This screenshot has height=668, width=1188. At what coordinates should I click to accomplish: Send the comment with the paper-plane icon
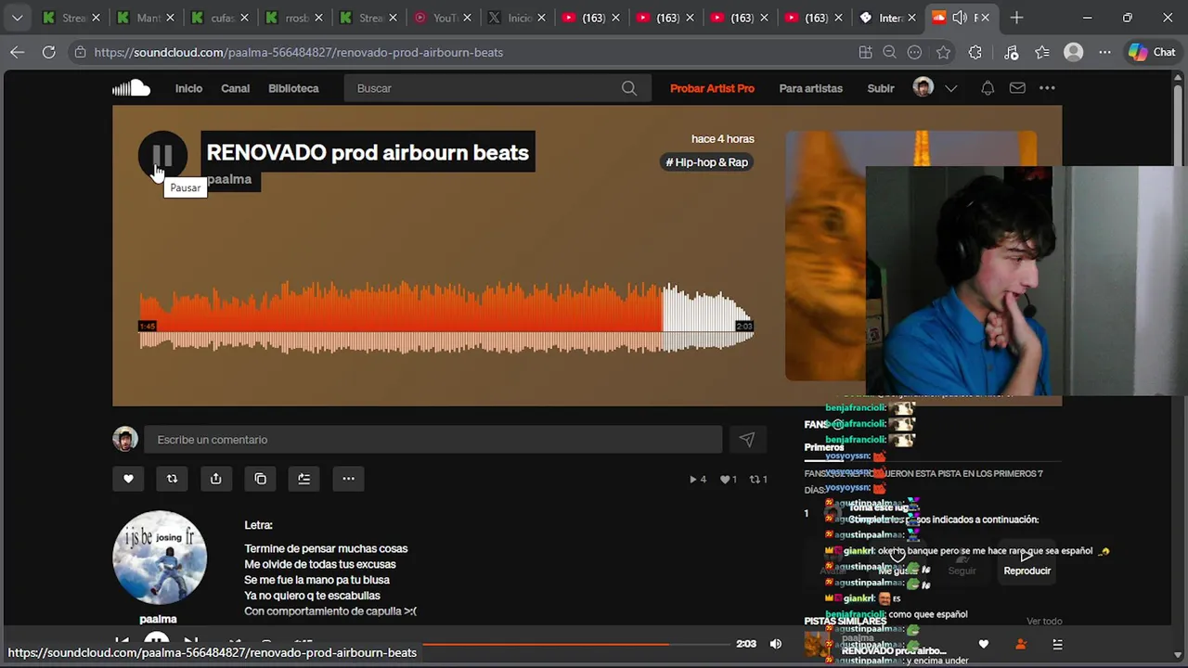click(747, 440)
